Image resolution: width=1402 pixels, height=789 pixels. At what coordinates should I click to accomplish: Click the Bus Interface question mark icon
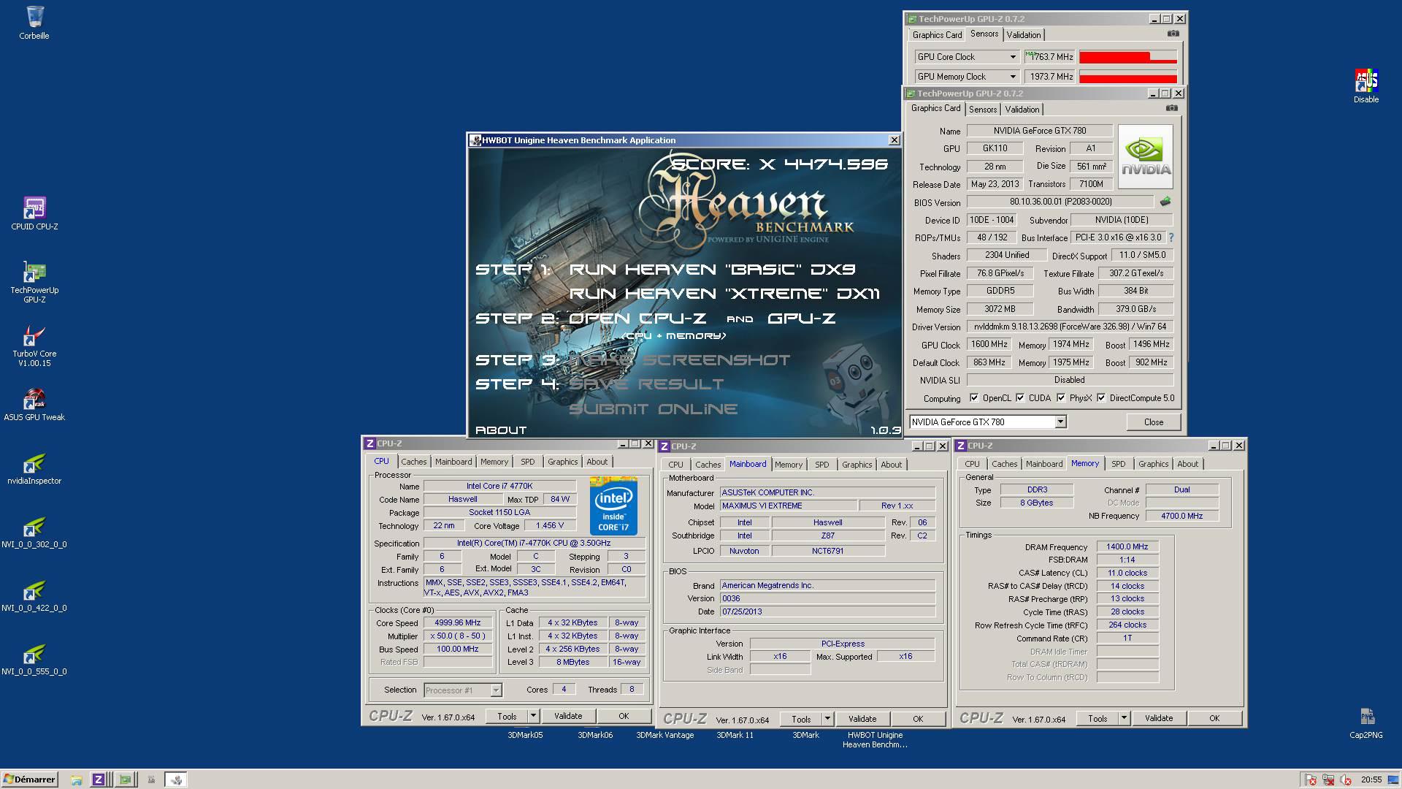coord(1171,237)
